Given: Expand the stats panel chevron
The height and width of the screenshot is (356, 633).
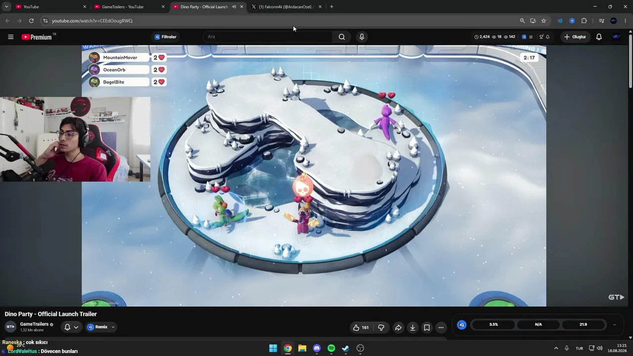Looking at the screenshot, I should coord(614,325).
